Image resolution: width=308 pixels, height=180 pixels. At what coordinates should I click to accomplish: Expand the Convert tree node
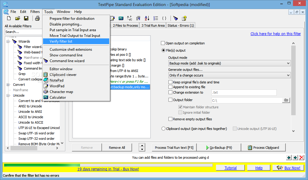(8, 85)
